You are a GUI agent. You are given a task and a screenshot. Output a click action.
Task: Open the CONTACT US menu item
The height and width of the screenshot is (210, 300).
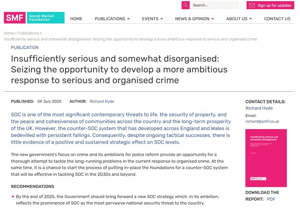point(277,19)
